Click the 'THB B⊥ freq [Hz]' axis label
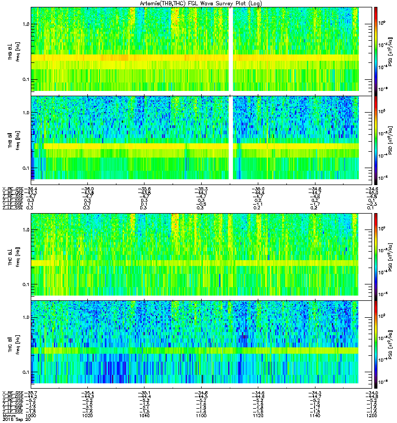Image resolution: width=397 pixels, height=423 pixels. [x=14, y=51]
